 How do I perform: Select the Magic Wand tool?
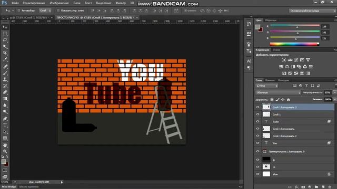click(5, 47)
